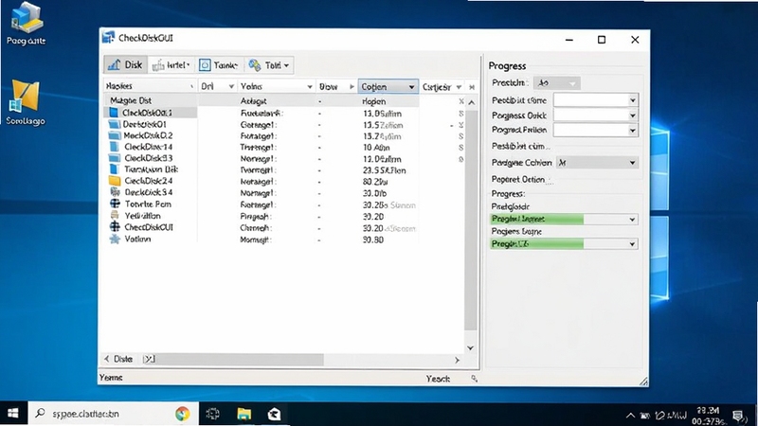This screenshot has height=426, width=758.
Task: Open the Pestiblst dime dropdown field
Action: (x=596, y=100)
